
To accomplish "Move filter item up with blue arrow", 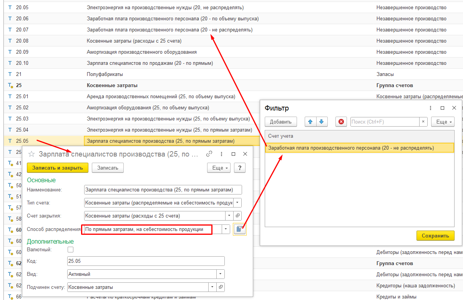I will [310, 122].
